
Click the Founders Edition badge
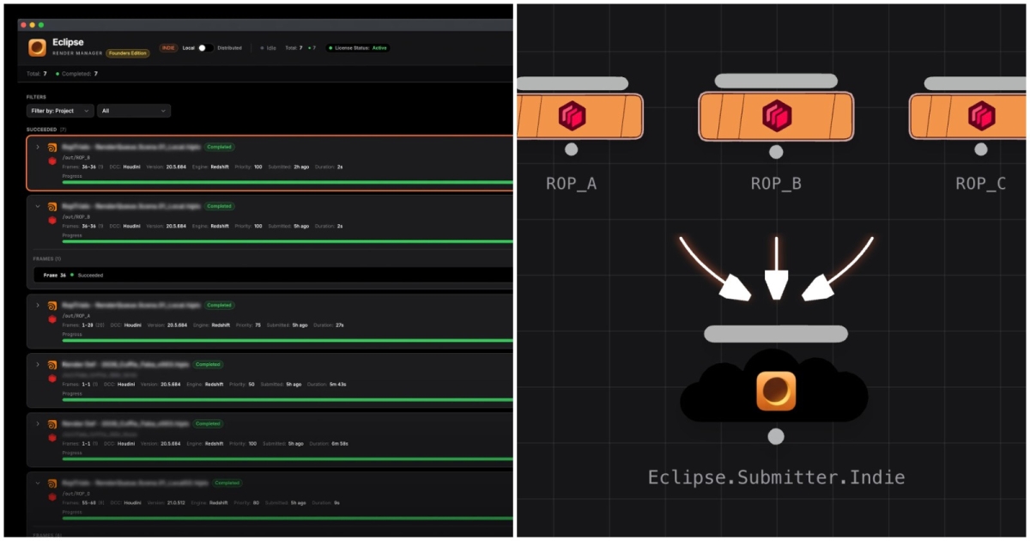tap(128, 53)
